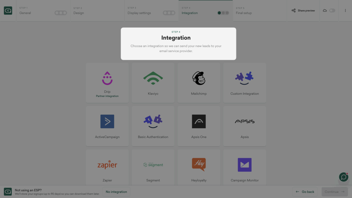This screenshot has width=352, height=198.
Task: Click the No integration button
Action: coord(116,192)
